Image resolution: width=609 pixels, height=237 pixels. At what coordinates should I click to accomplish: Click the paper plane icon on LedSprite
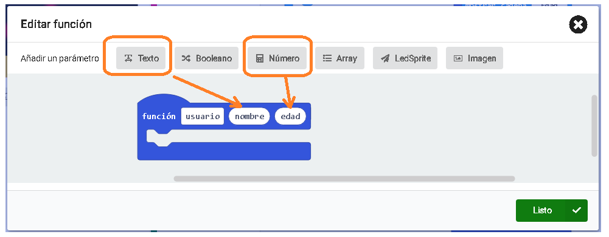point(385,58)
